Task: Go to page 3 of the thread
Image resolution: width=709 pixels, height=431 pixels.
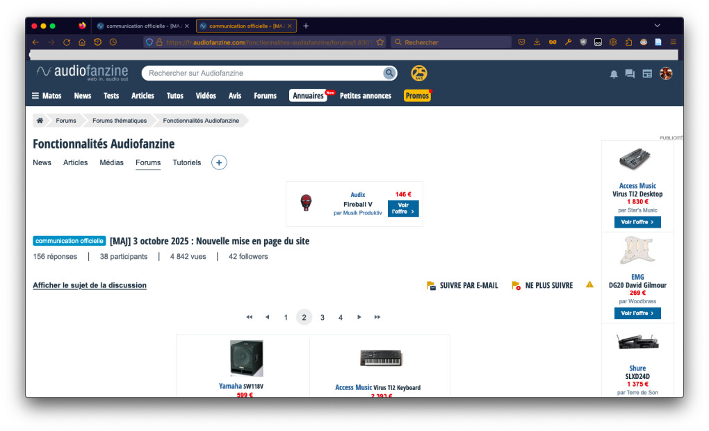Action: coord(323,317)
